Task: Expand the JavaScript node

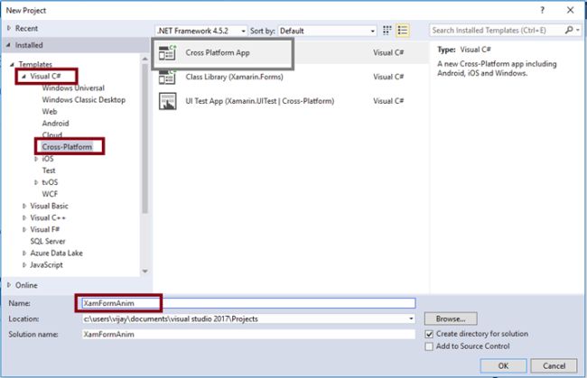Action: click(24, 265)
